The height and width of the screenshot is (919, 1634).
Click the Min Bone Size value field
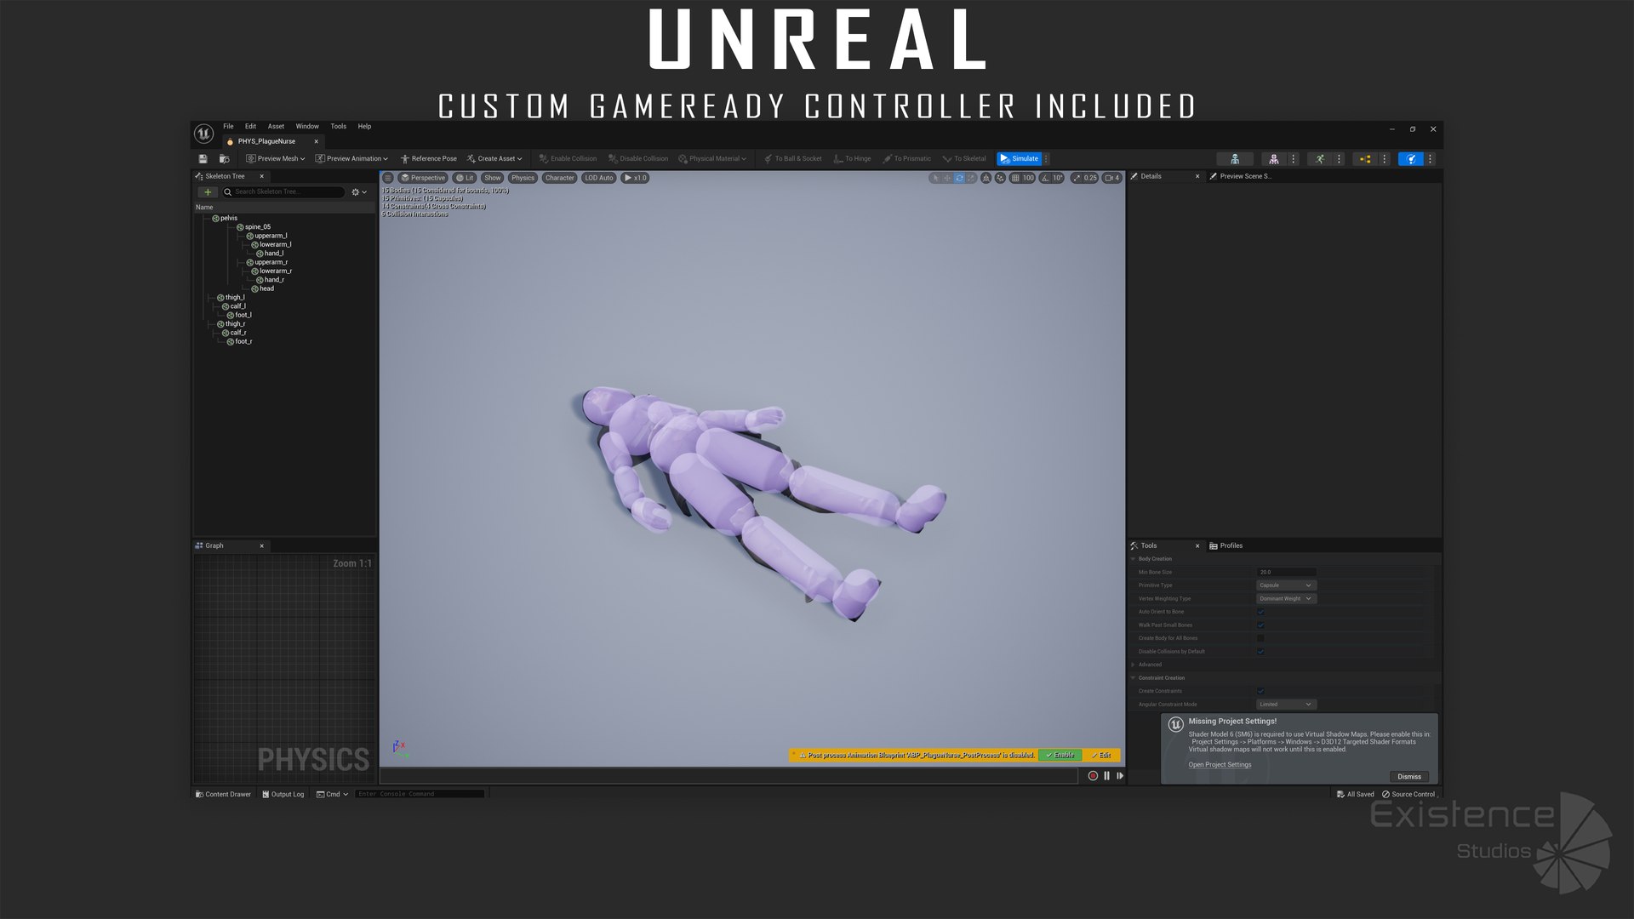(1286, 573)
